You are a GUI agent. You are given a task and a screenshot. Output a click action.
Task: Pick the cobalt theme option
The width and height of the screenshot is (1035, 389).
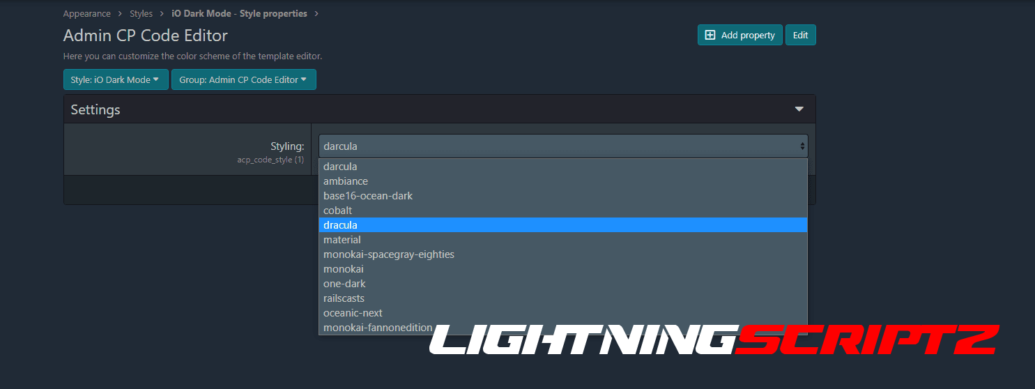(337, 211)
